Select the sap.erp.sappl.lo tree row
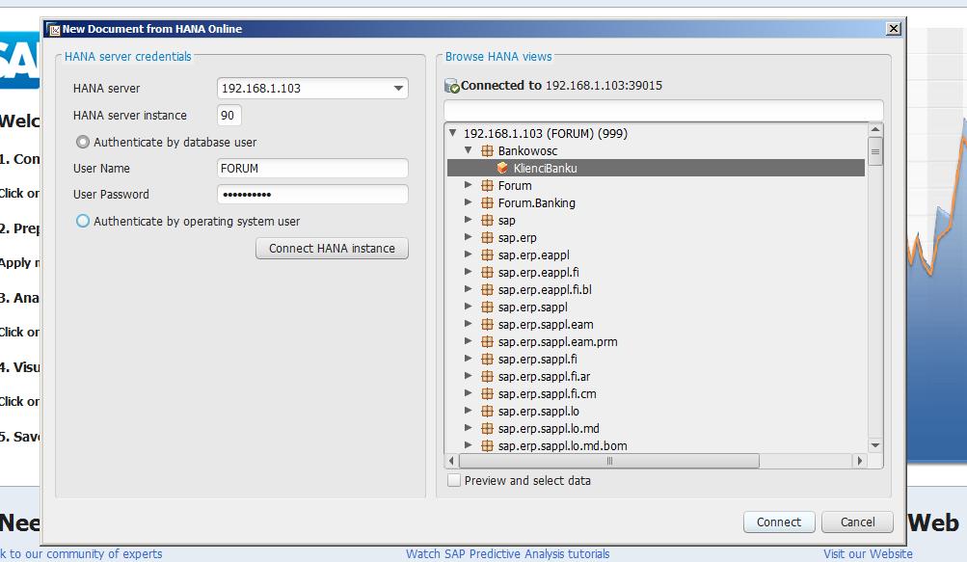967x562 pixels. [x=656, y=411]
